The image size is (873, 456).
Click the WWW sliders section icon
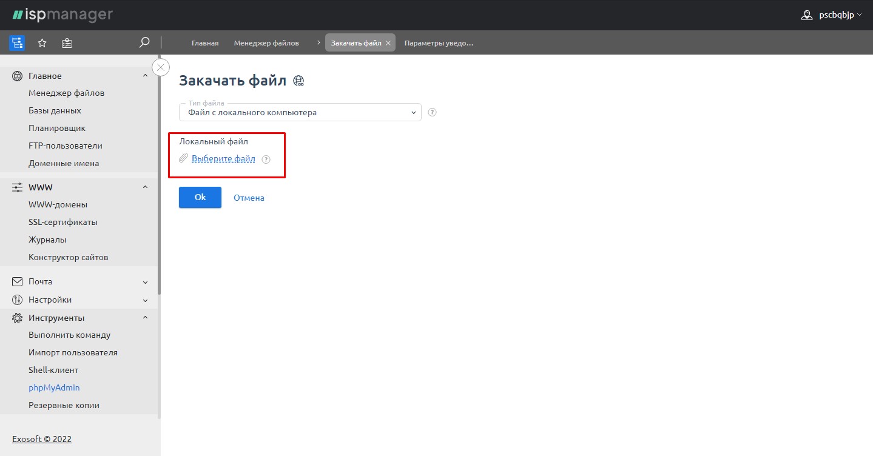click(18, 187)
